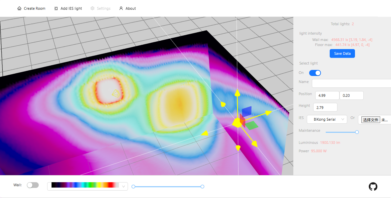391x198 pixels.
Task: Click the Save Data button
Action: (342, 53)
